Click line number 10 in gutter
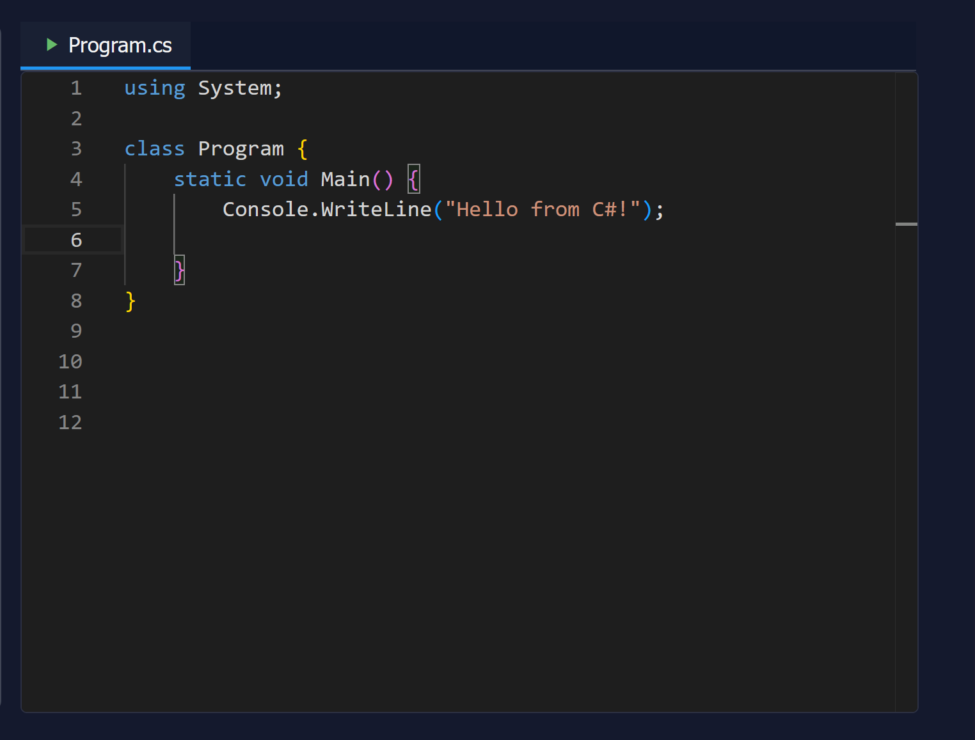 (70, 361)
